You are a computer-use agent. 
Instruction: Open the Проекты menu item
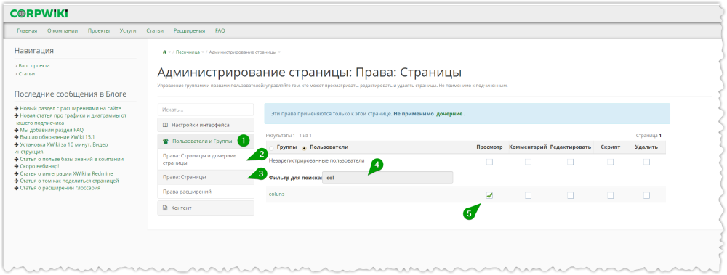pos(99,31)
